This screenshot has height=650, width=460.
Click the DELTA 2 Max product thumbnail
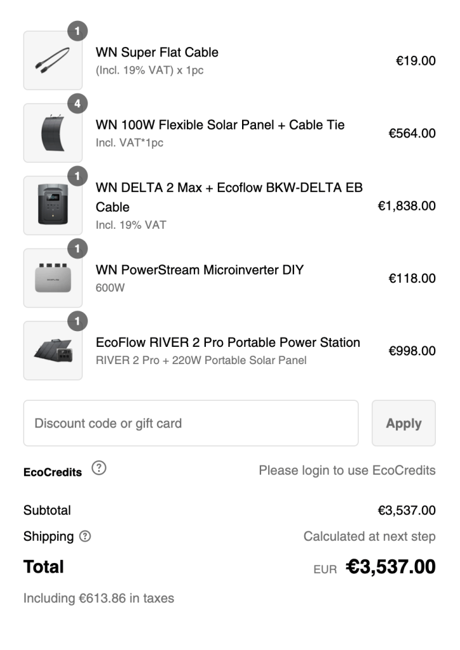(x=53, y=205)
